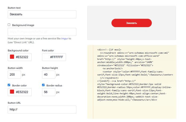
Task: Open the imgur link
Action: (x=64, y=38)
